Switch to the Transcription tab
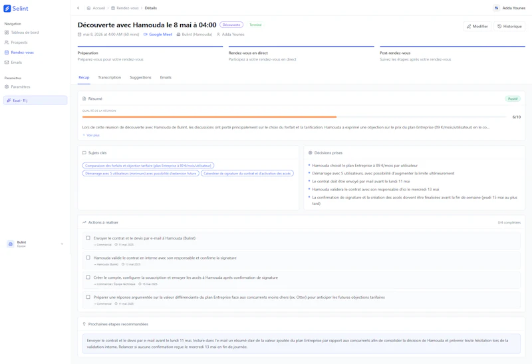The image size is (532, 364). (x=109, y=77)
